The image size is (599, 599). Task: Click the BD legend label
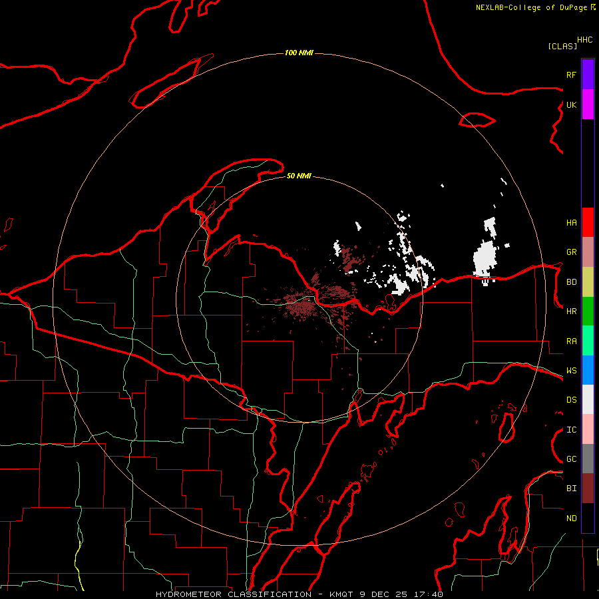tap(571, 282)
